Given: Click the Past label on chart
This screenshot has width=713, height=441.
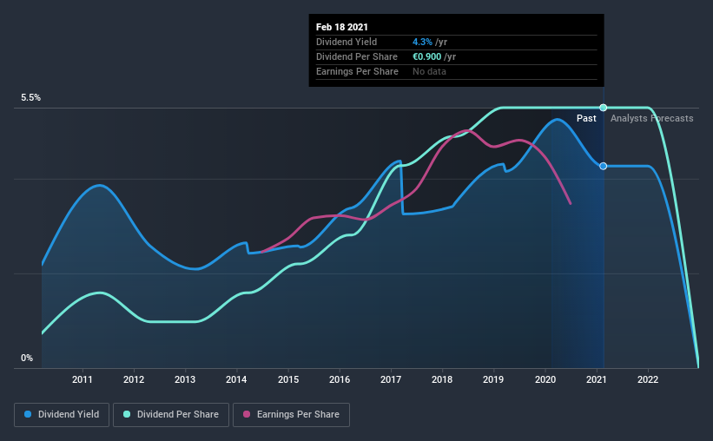Looking at the screenshot, I should point(586,118).
